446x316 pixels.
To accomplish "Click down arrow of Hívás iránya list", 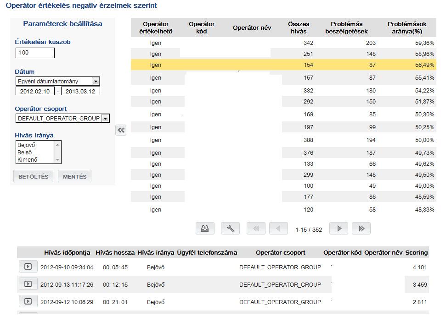I will click(x=57, y=160).
